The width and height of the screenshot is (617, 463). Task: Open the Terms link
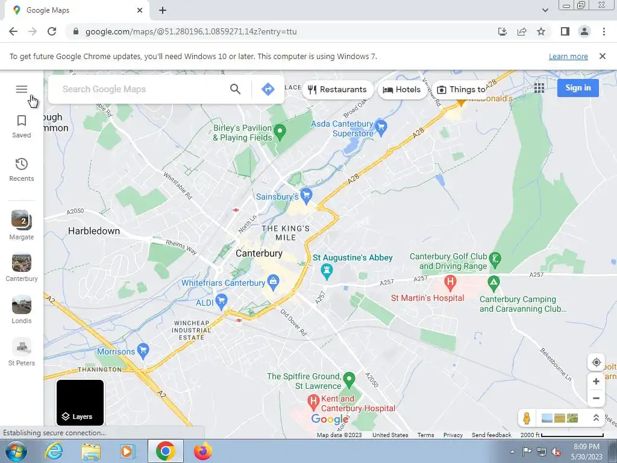[x=426, y=435]
